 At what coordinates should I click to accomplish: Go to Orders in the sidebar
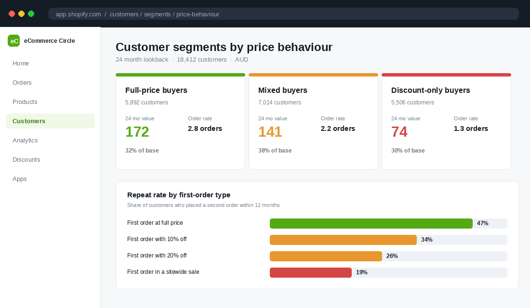[51, 83]
